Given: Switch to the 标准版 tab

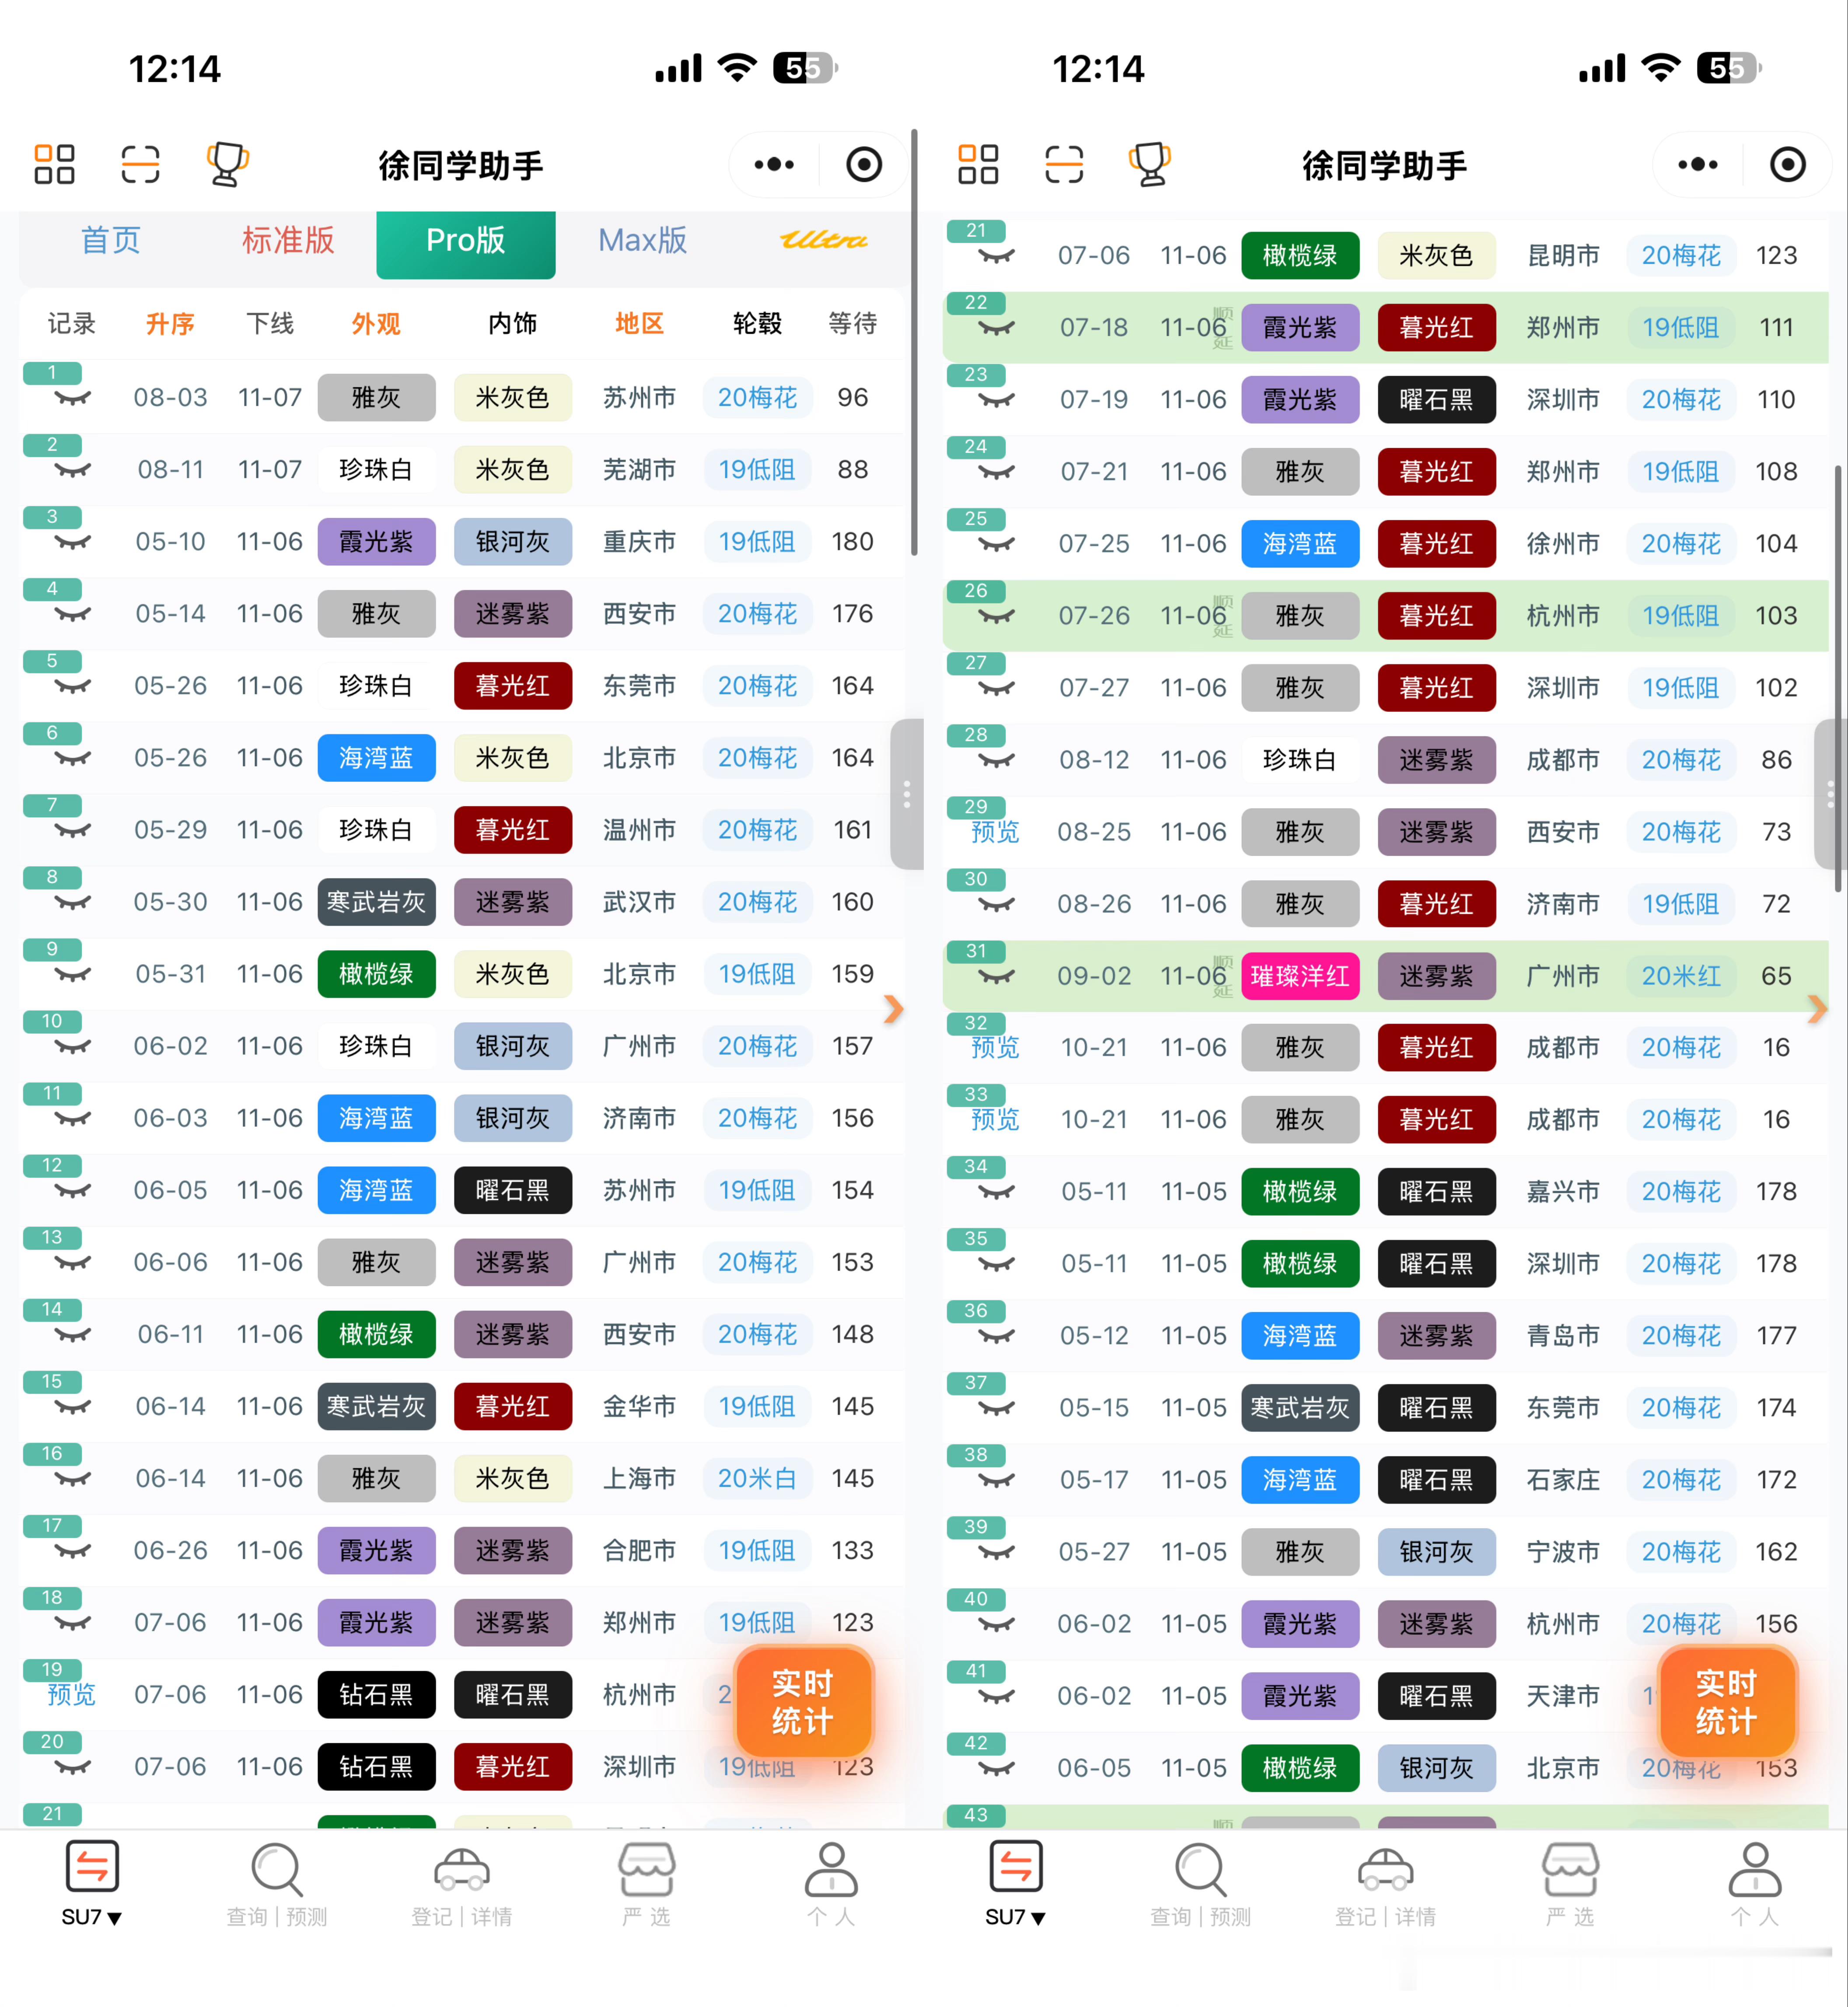Looking at the screenshot, I should click(x=288, y=241).
